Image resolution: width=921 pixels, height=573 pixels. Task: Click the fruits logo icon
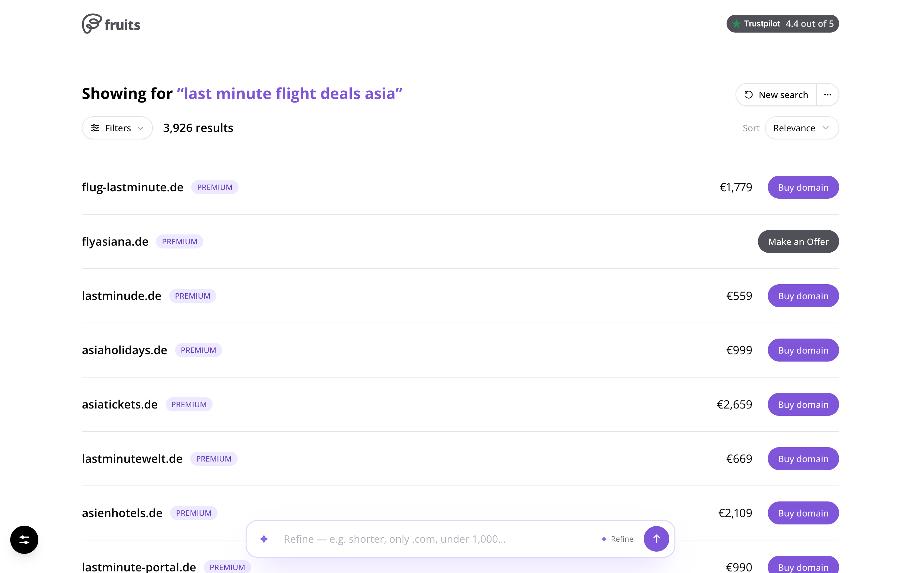coord(92,24)
